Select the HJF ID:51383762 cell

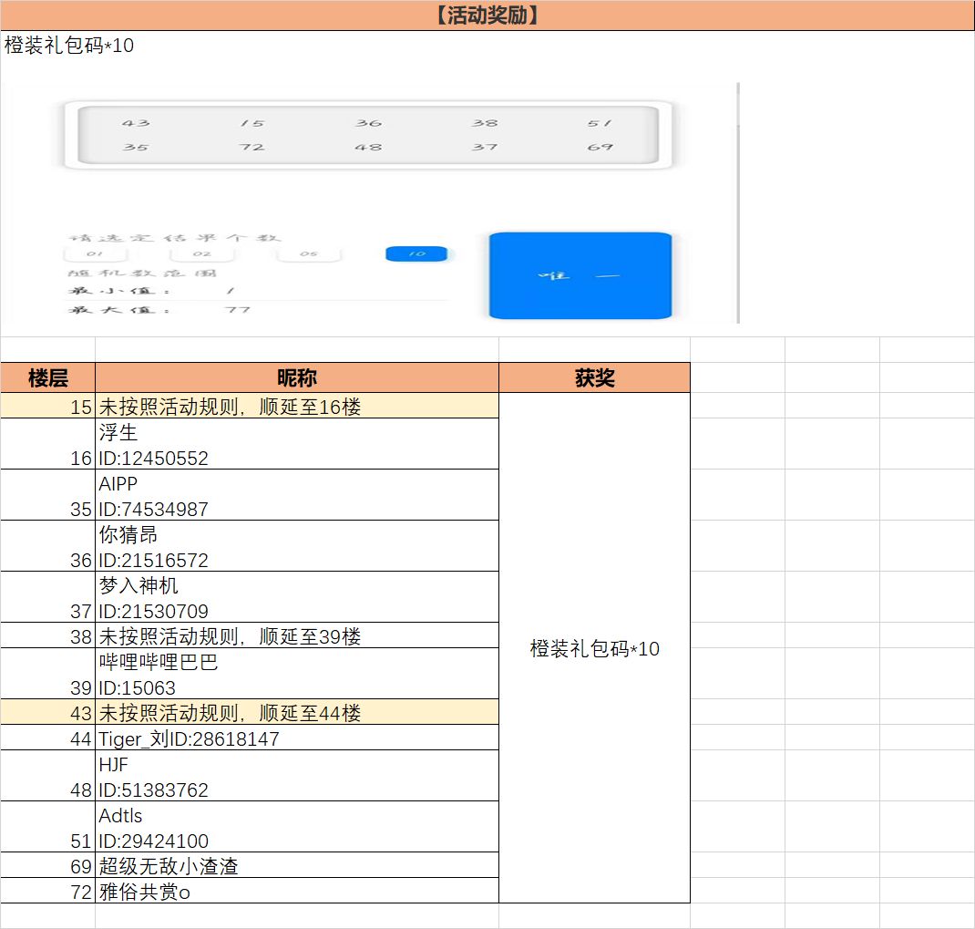297,776
